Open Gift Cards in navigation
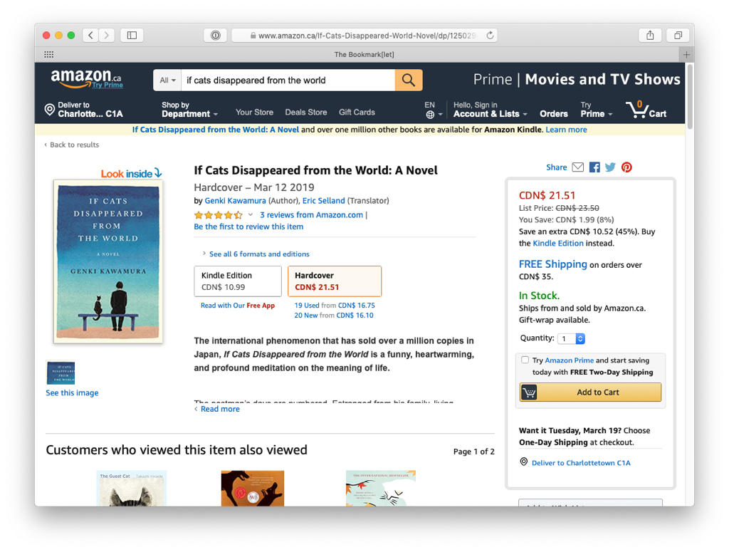729x552 pixels. [x=357, y=112]
